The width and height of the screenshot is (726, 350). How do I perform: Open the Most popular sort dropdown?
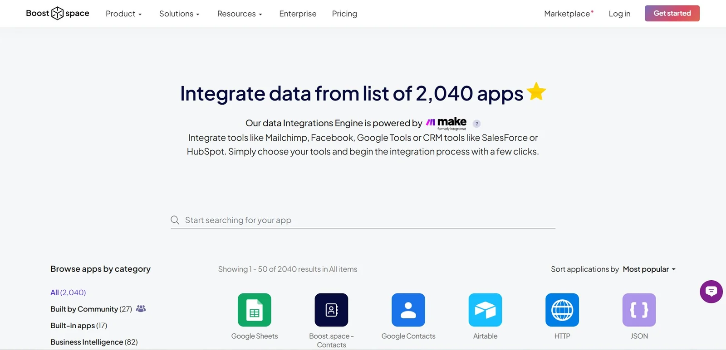pyautogui.click(x=649, y=269)
